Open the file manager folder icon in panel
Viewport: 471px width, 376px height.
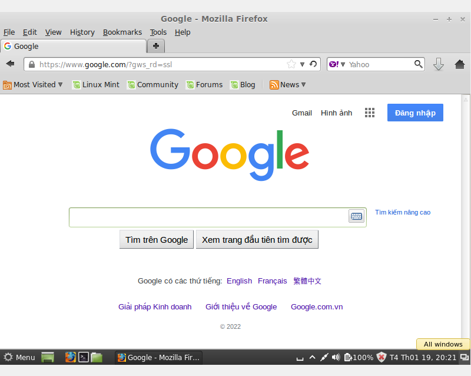[97, 357]
